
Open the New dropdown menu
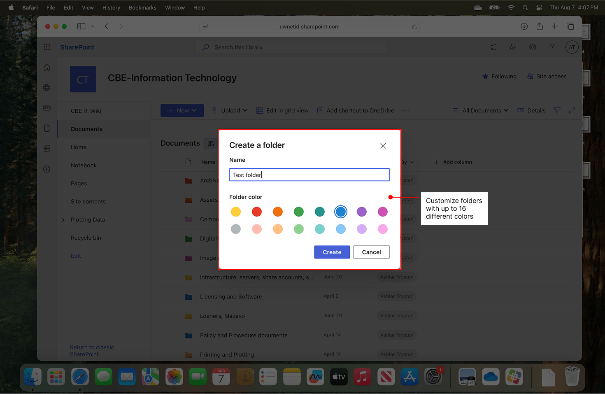coord(182,110)
